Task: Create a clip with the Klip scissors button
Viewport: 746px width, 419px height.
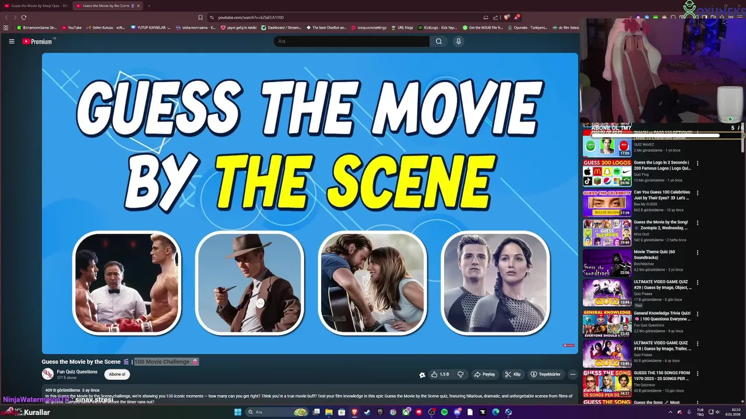Action: point(512,374)
